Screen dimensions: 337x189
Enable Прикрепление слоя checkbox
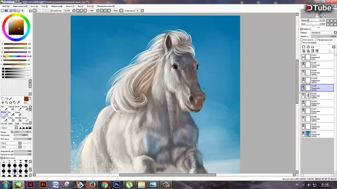316,40
